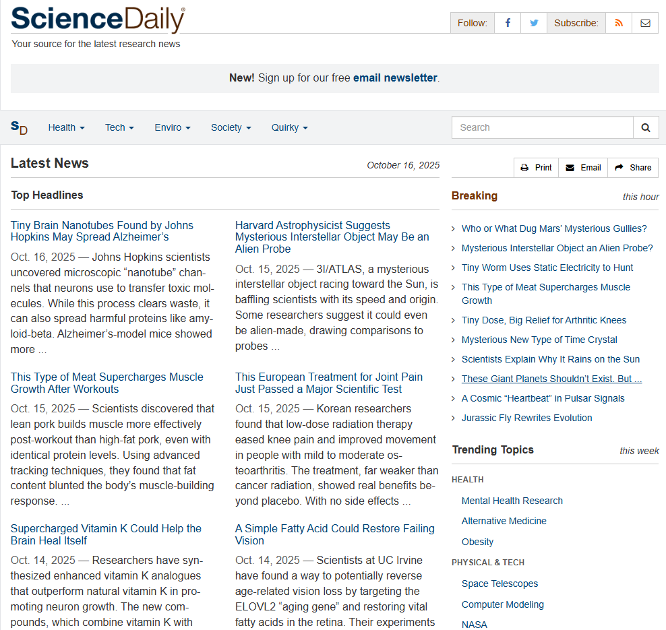The image size is (666, 630).
Task: Subscribe via the RSS feed icon
Action: 618,22
